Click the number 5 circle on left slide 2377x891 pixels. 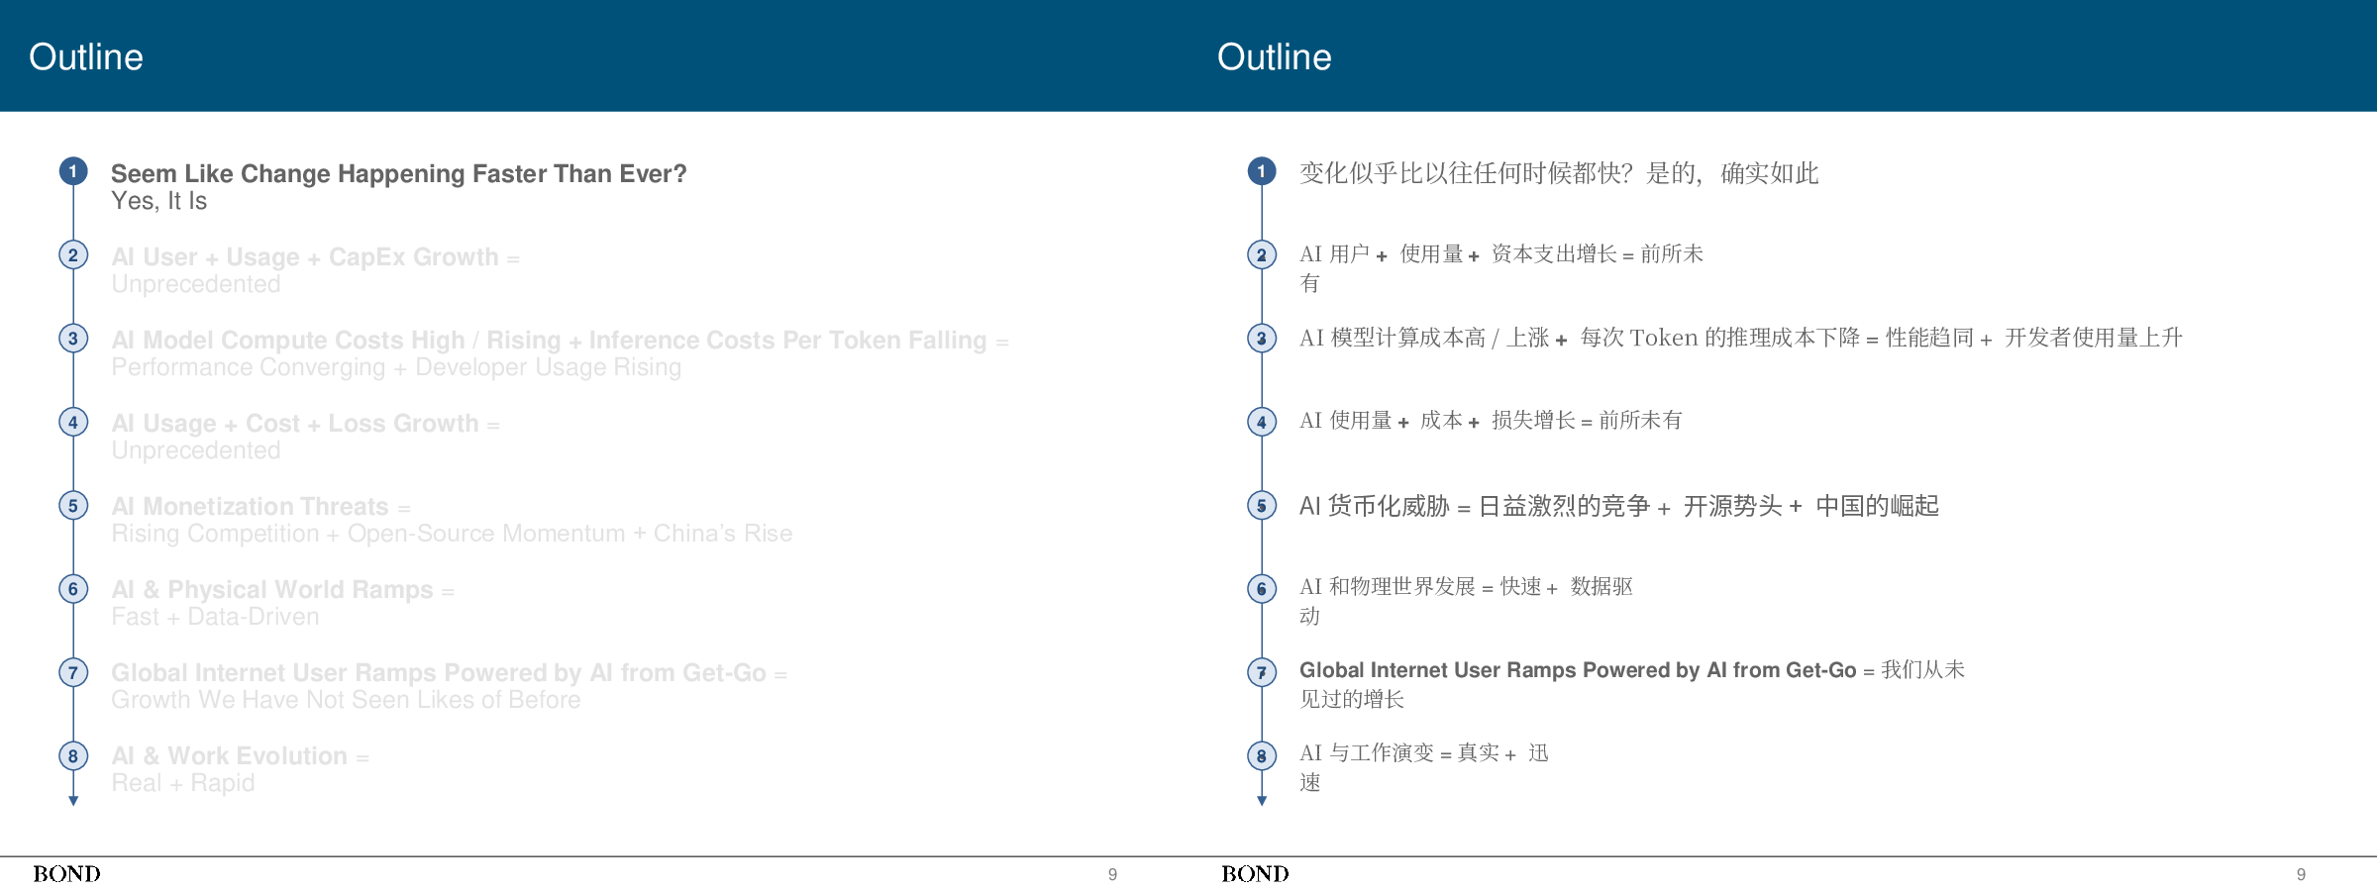point(73,505)
